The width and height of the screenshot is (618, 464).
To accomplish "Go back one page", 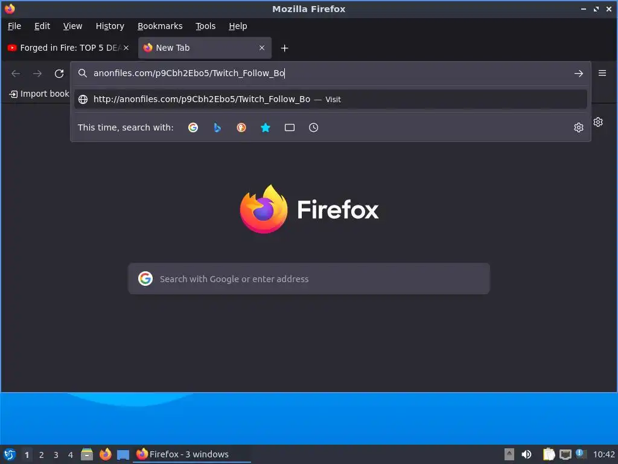I will pos(16,73).
